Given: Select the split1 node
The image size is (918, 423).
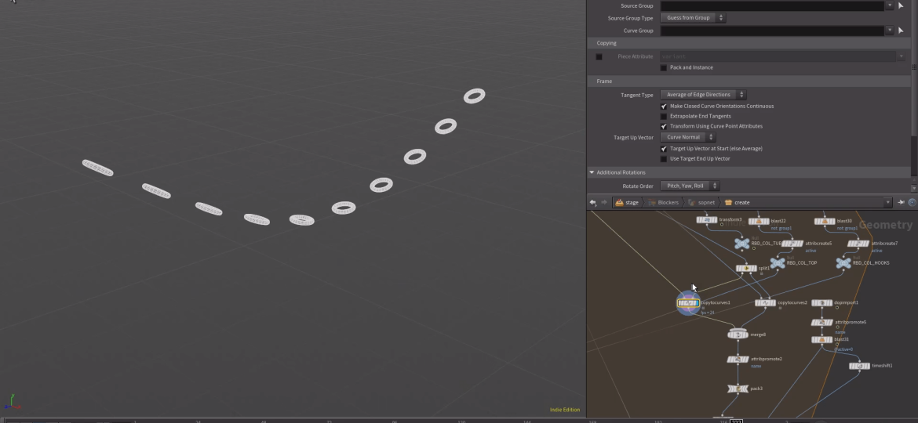Looking at the screenshot, I should pos(745,268).
